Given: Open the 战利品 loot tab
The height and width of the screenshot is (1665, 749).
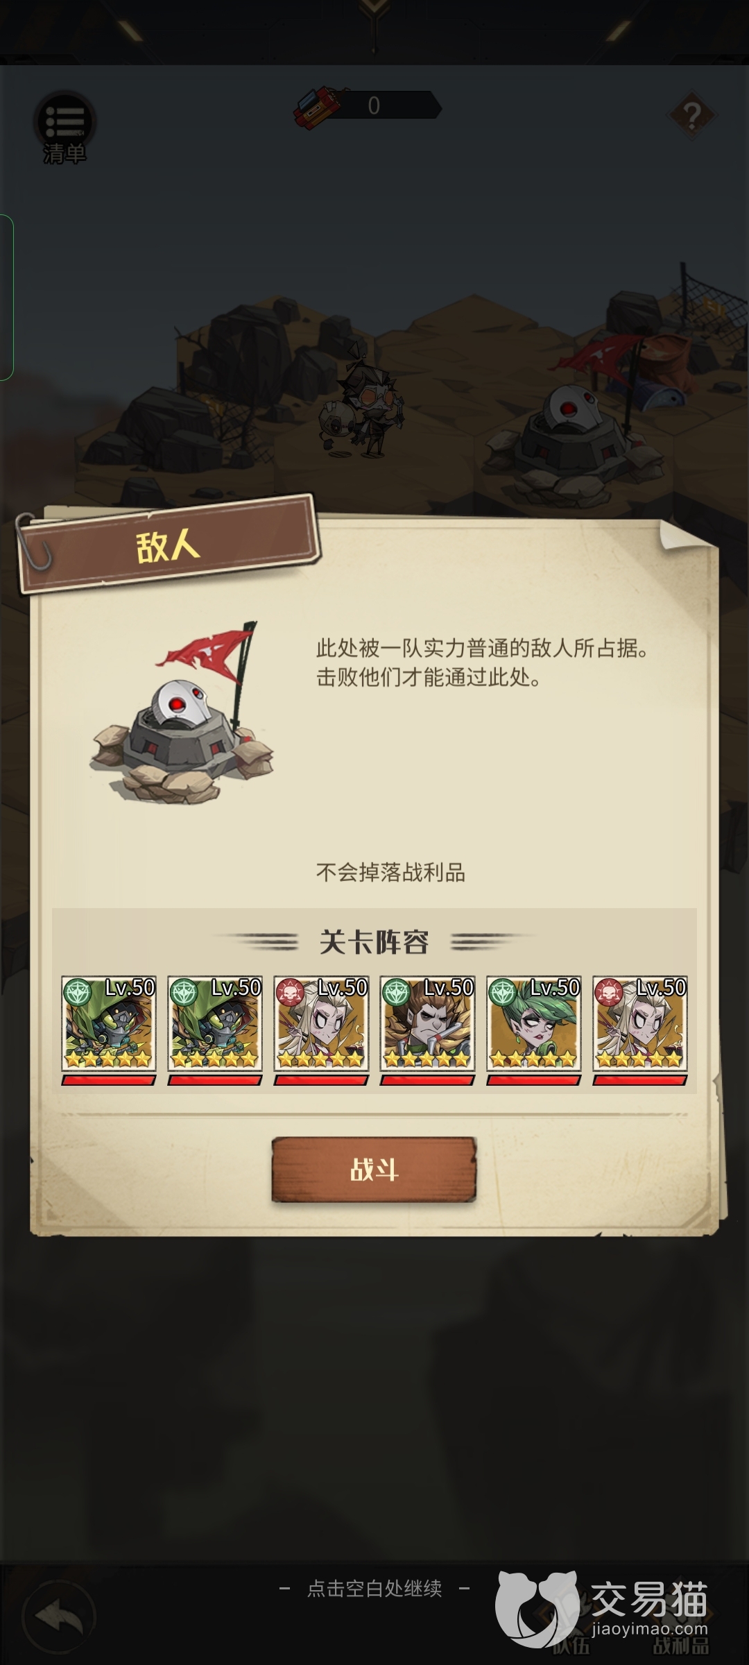Looking at the screenshot, I should (x=680, y=1643).
